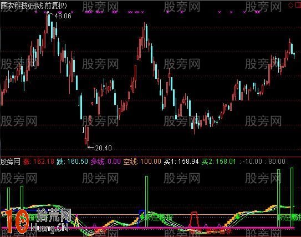
Task: Click the 买2: 158.01 indicator value
Action: [218, 162]
